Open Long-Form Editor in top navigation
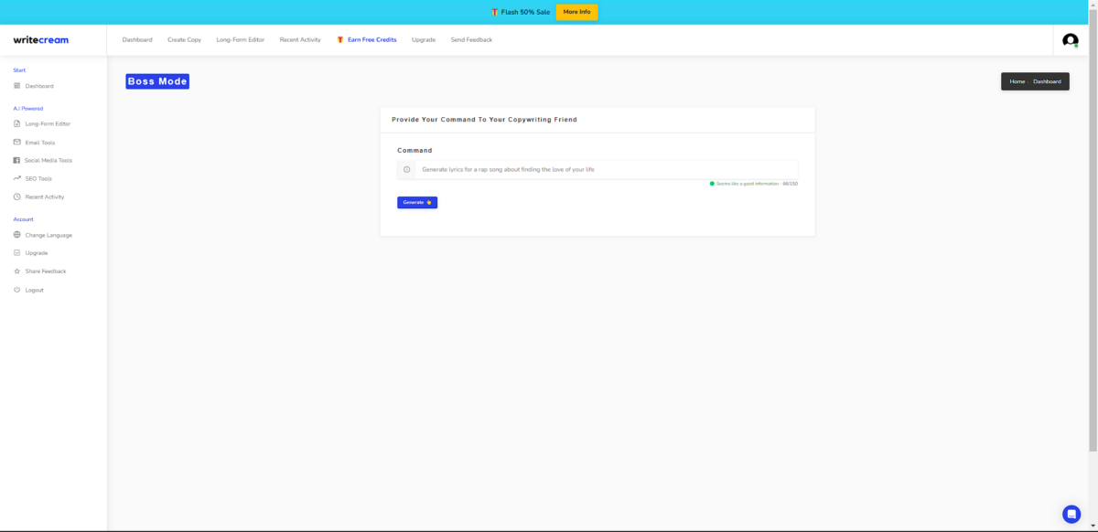 (240, 40)
